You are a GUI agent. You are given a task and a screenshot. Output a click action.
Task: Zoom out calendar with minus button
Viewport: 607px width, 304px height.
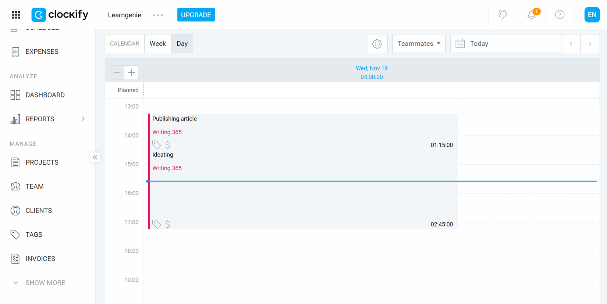[117, 72]
